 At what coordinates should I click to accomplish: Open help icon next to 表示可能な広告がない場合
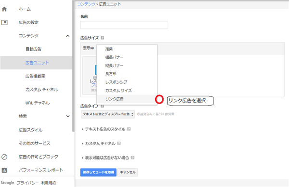click(132, 158)
